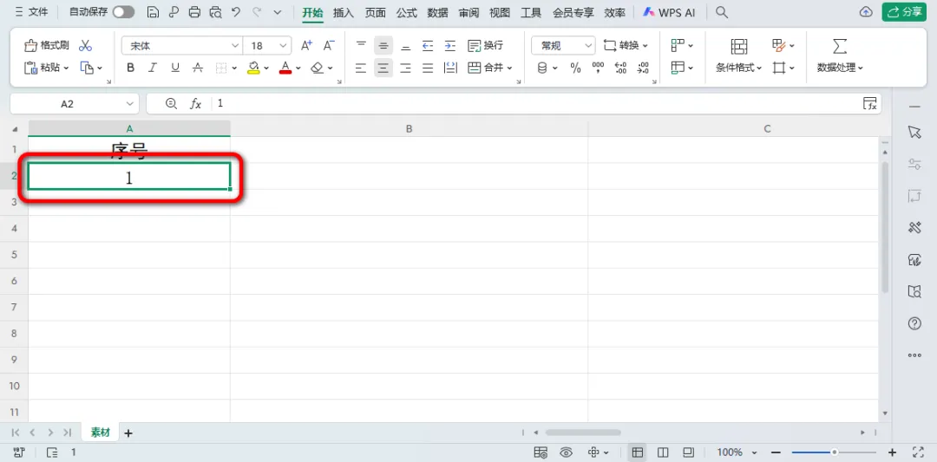Cut selection with the scissors icon

(x=85, y=45)
